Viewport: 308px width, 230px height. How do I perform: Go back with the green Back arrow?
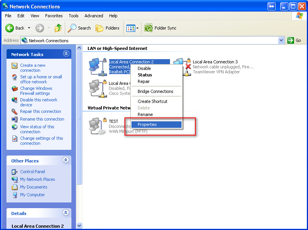coord(9,28)
